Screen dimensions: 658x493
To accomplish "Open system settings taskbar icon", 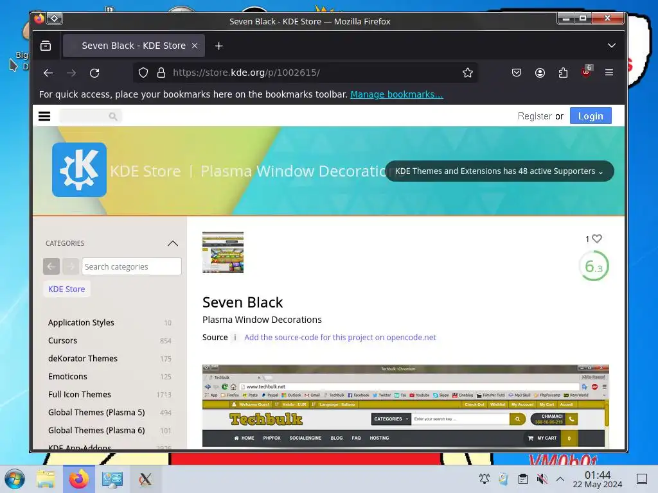I will [112, 479].
